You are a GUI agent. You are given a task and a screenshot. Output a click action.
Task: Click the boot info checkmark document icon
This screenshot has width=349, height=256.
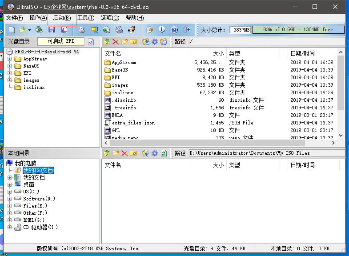[x=91, y=42]
